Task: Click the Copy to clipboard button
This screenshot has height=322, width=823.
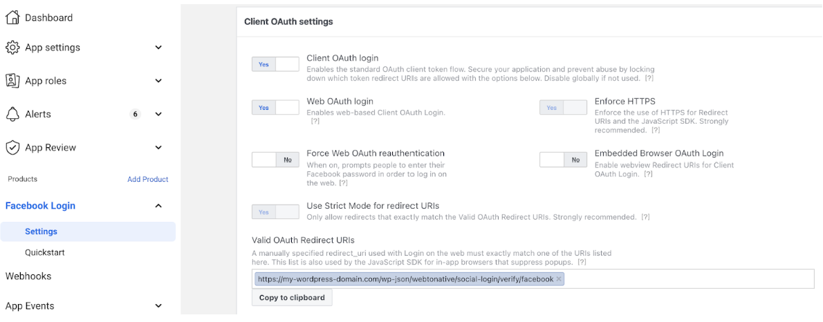Action: (x=292, y=298)
